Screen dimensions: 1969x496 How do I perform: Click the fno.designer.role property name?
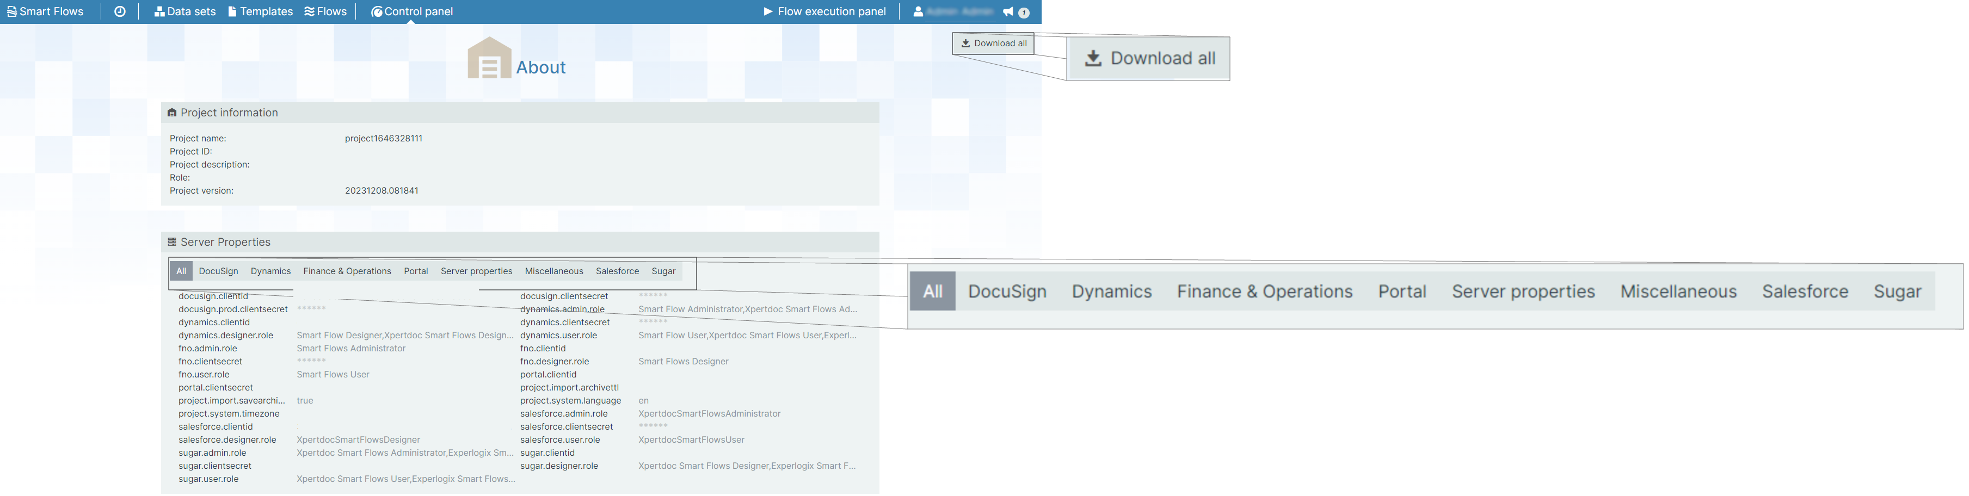tap(555, 362)
